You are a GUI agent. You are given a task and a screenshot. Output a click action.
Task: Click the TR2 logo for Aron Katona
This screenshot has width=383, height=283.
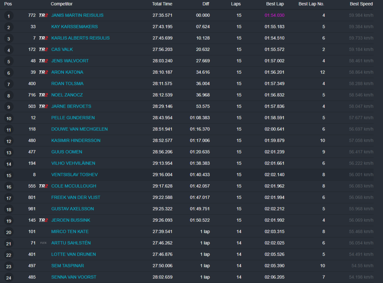click(43, 72)
